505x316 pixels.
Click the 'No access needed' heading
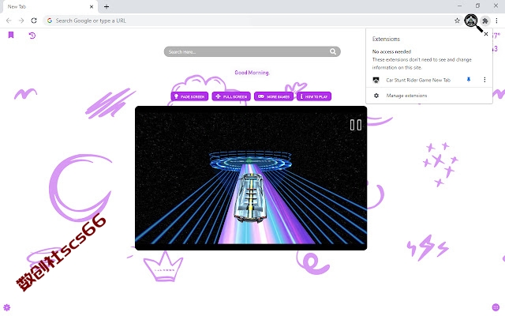coord(391,51)
